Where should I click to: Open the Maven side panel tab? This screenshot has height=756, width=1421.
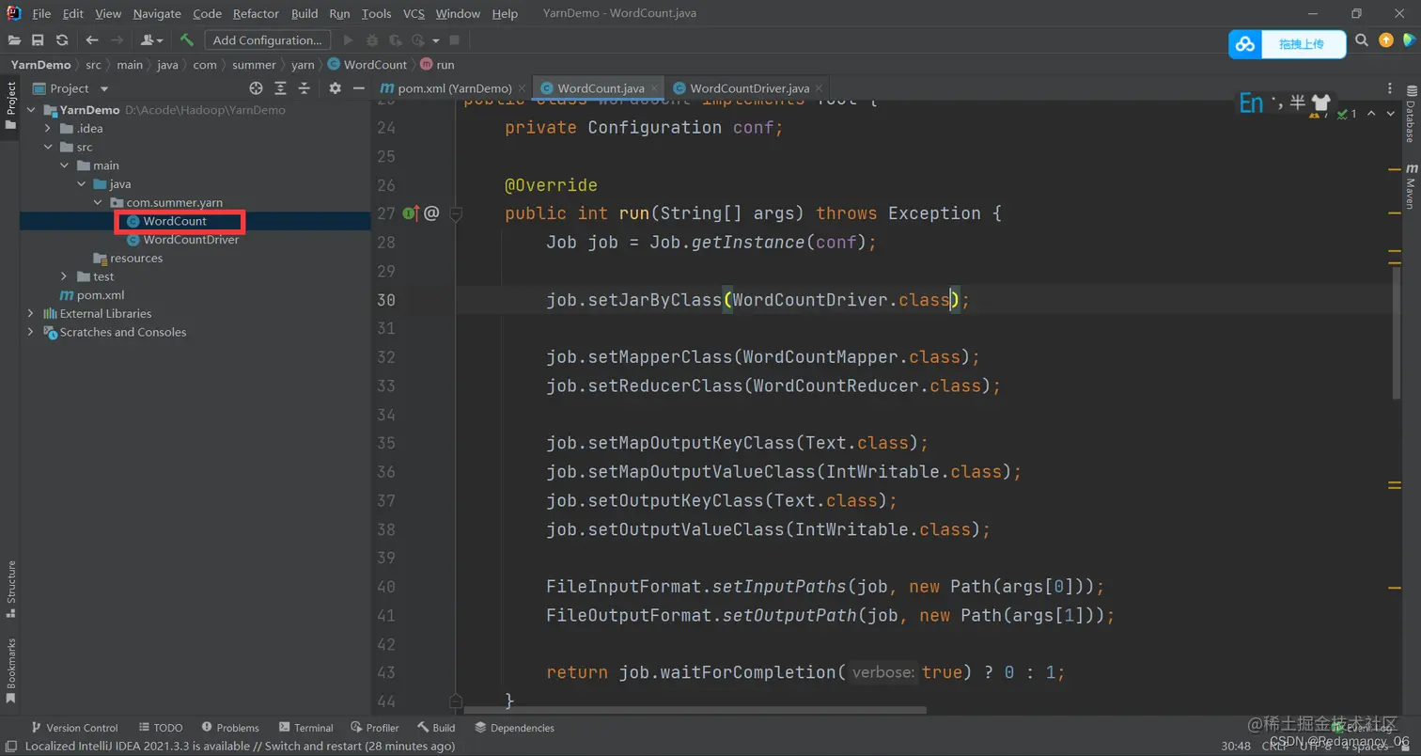click(x=1410, y=187)
